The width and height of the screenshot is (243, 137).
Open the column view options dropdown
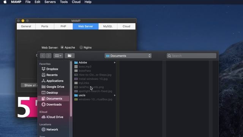point(58,56)
